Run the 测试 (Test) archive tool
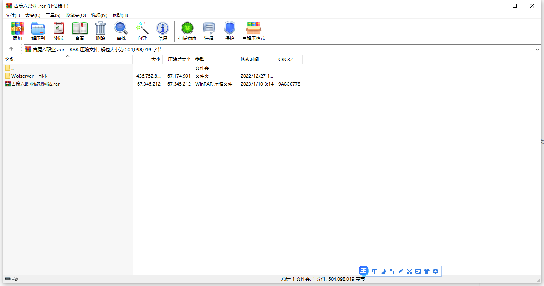The width and height of the screenshot is (544, 286). point(59,31)
